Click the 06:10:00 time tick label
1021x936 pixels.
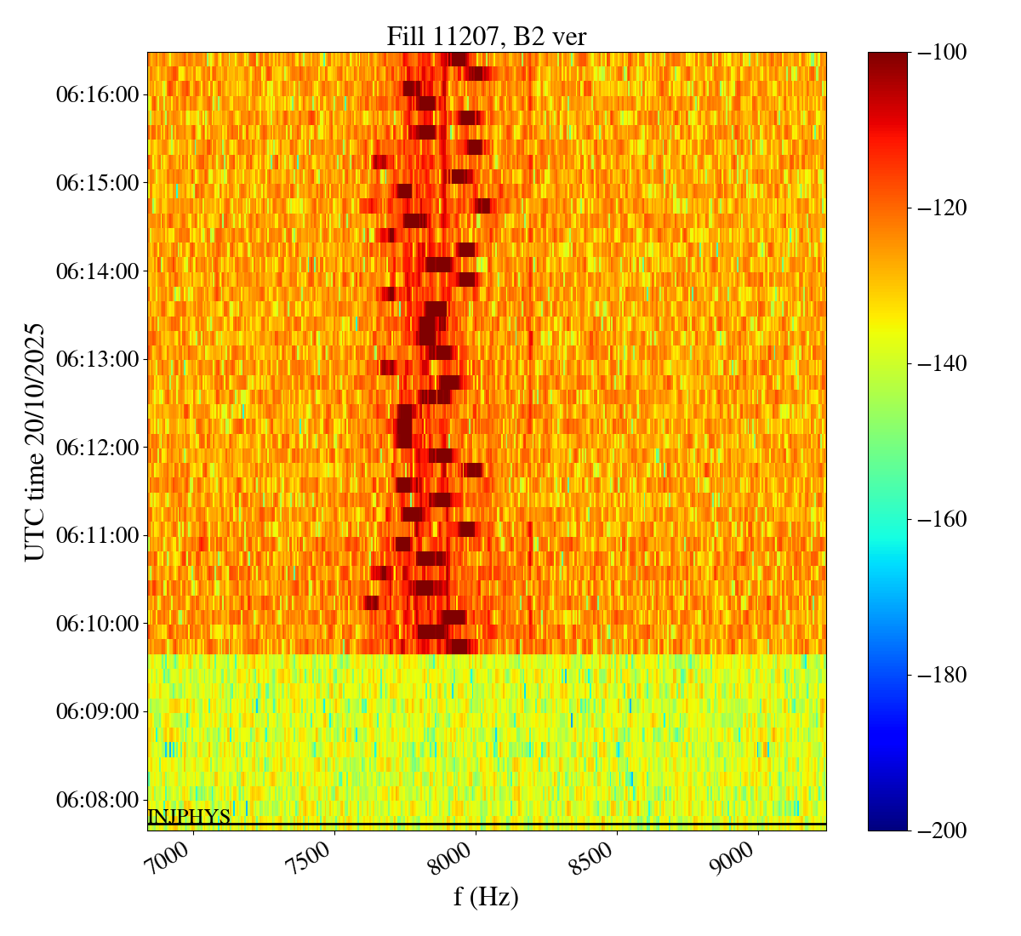click(97, 624)
